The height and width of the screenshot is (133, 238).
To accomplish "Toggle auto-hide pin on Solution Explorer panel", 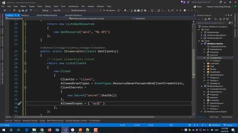I will click(x=229, y=15).
